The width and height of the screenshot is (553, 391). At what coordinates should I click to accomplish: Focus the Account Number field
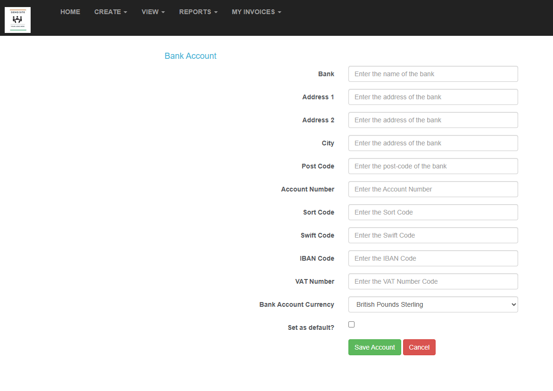click(433, 189)
